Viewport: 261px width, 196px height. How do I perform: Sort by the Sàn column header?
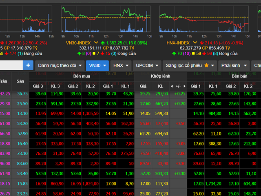click(x=20, y=81)
